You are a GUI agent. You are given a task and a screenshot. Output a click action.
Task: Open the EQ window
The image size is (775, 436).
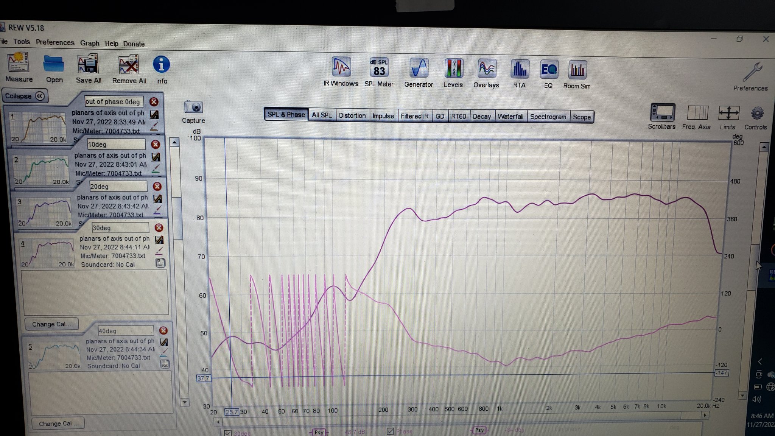click(x=548, y=70)
